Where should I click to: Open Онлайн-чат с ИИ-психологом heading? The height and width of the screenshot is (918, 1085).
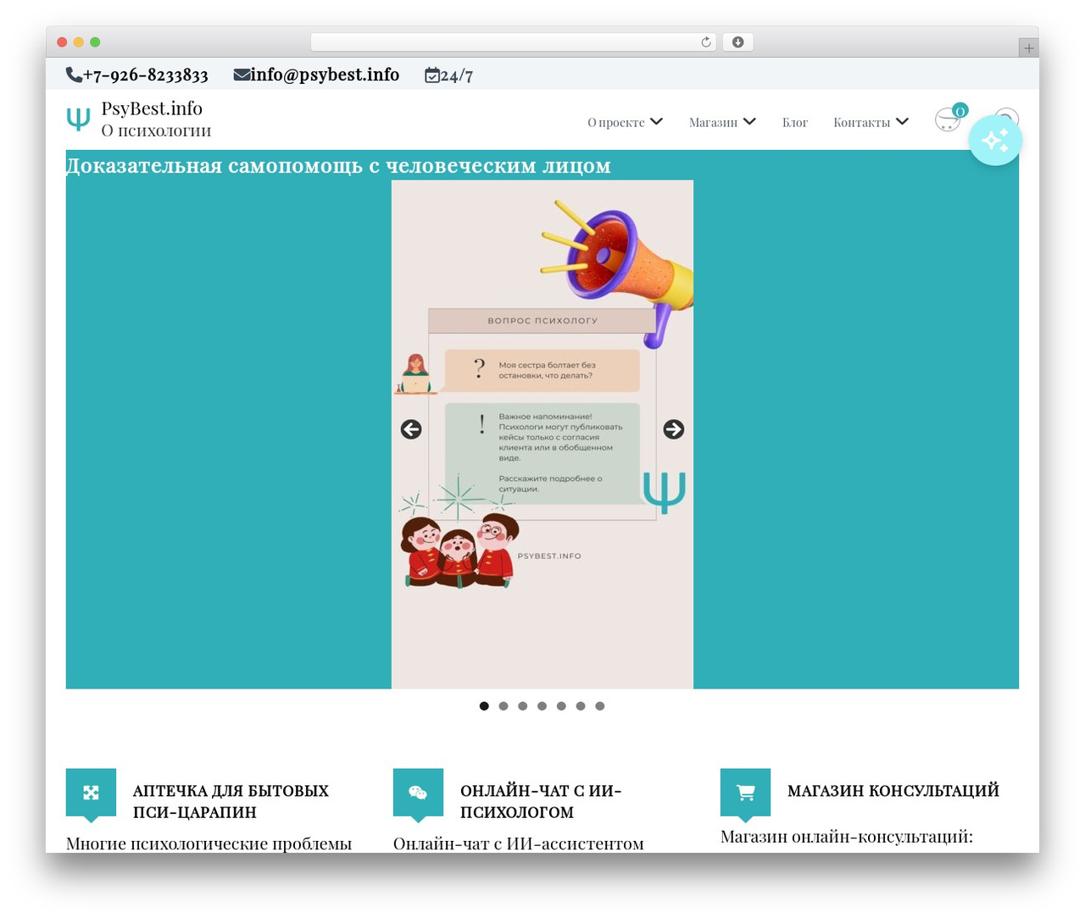point(541,801)
